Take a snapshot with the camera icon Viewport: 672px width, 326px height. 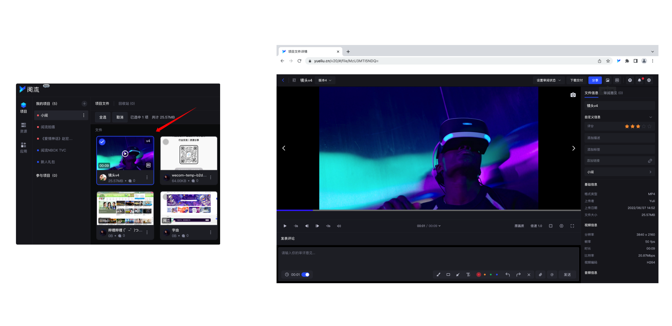coord(573,95)
